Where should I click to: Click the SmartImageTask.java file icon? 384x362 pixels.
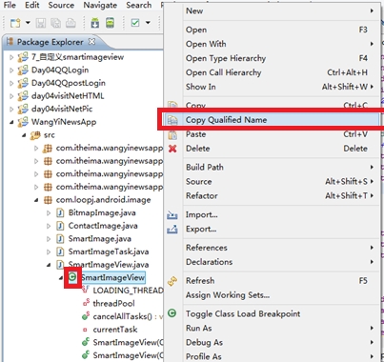pos(60,251)
